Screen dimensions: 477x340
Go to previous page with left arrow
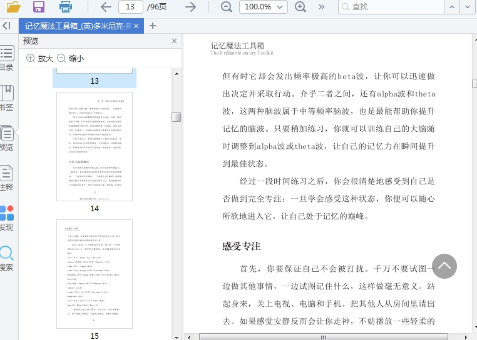106,7
